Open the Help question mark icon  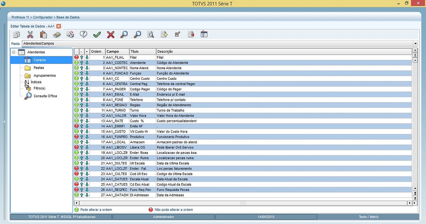(x=83, y=34)
